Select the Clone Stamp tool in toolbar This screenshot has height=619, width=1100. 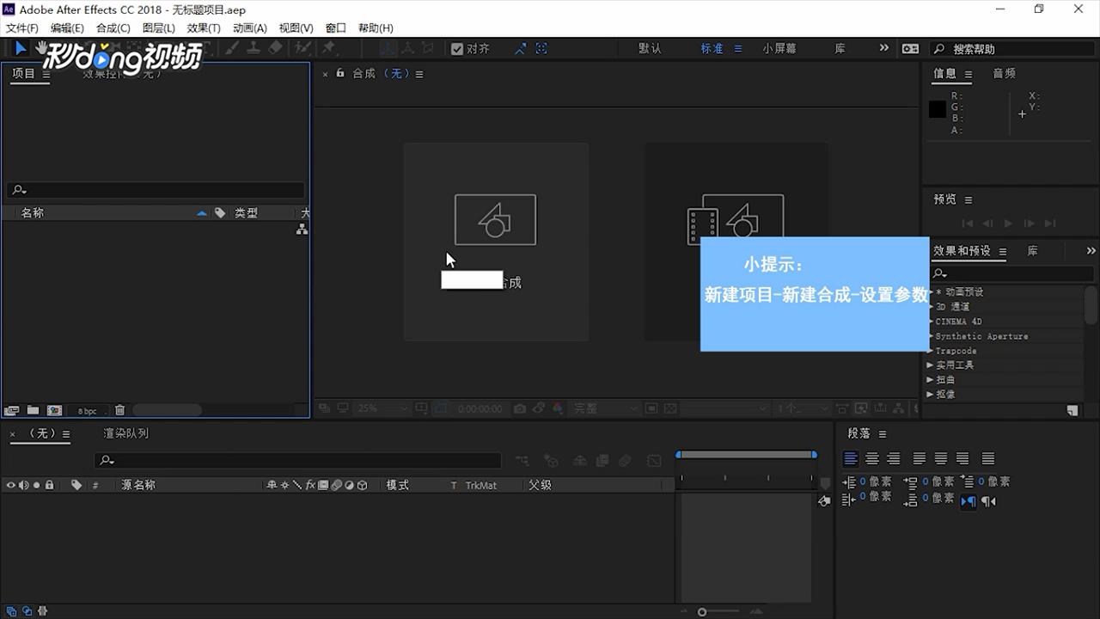253,49
